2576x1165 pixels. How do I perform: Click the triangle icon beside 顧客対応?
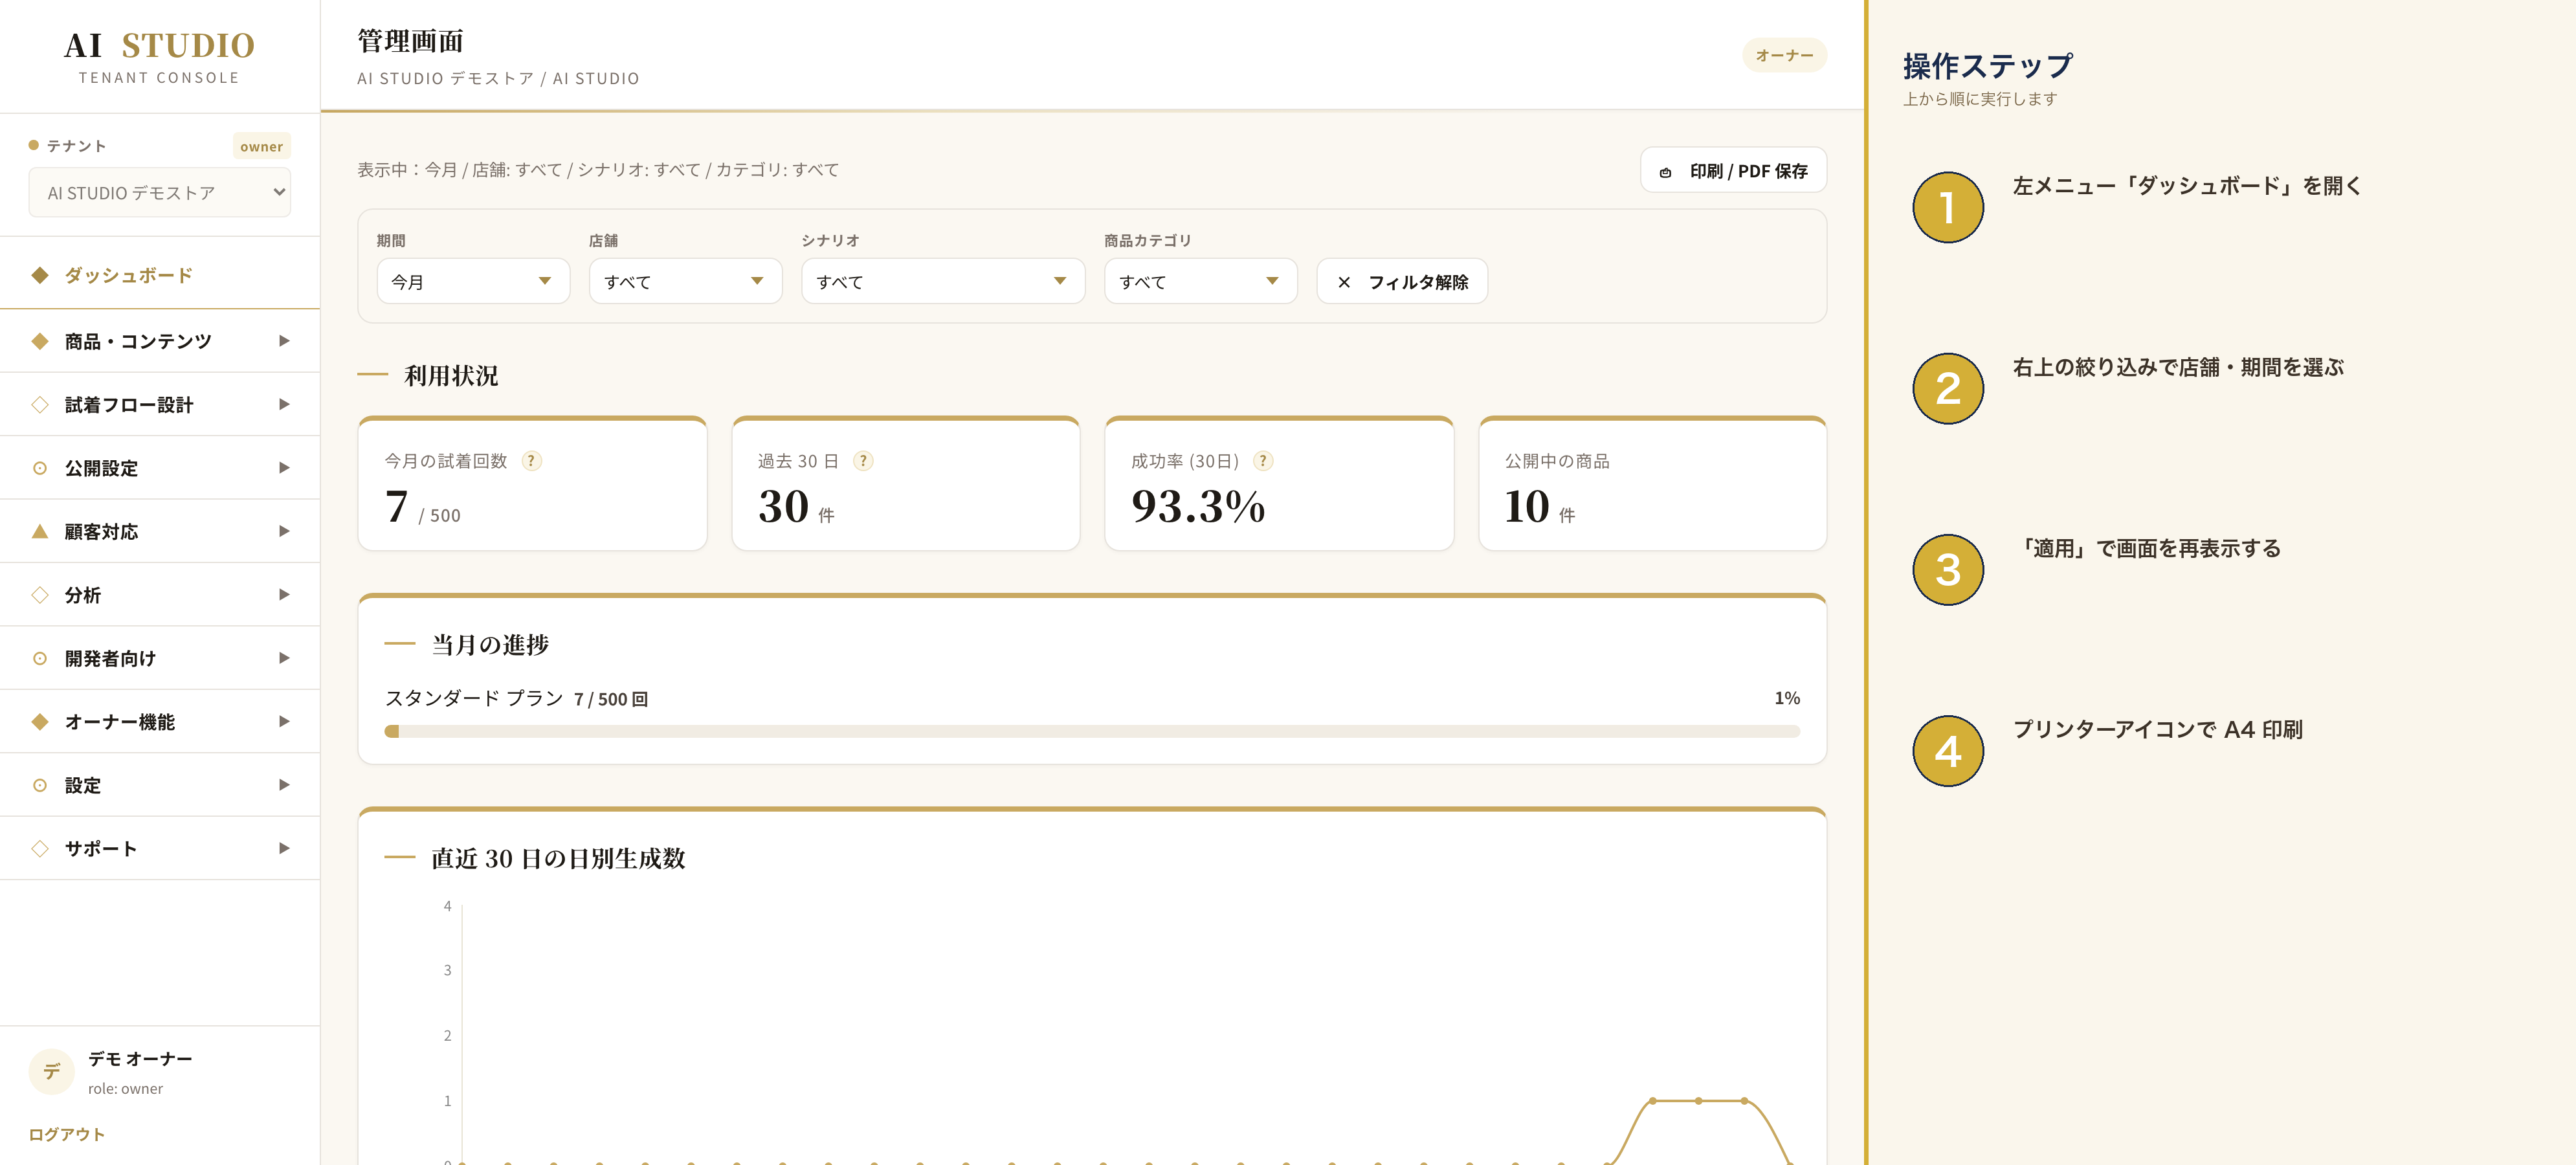[40, 531]
